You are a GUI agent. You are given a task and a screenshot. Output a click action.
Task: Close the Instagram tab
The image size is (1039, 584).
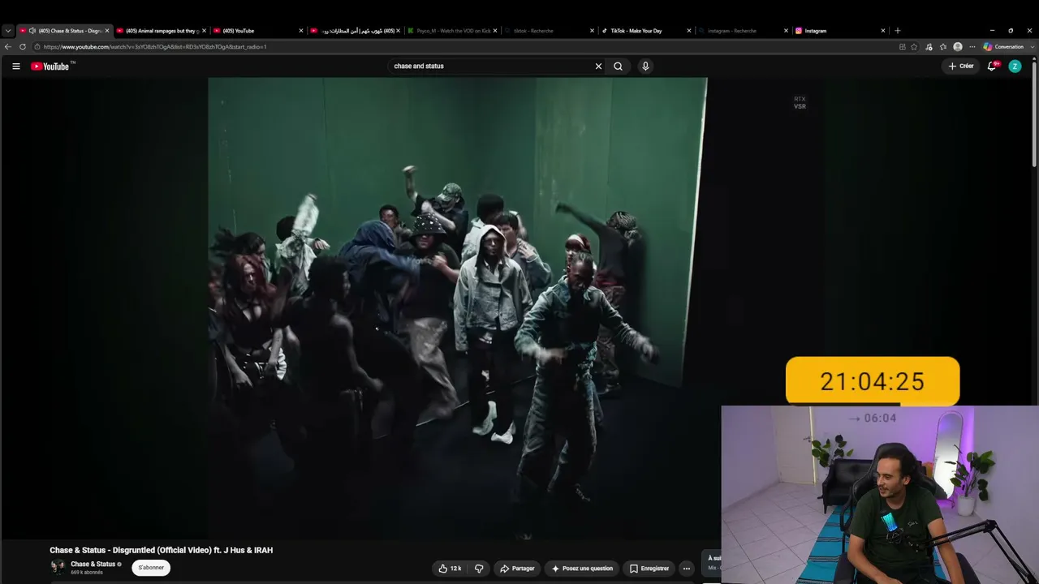point(883,31)
